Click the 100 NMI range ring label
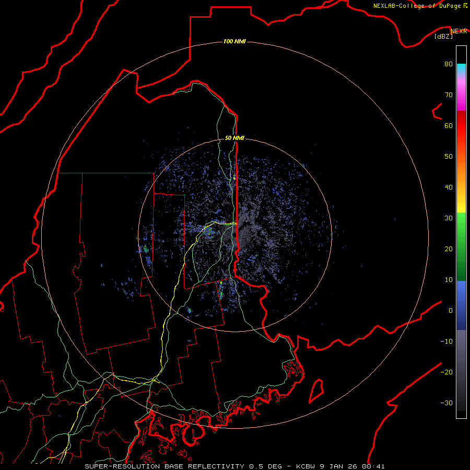 [x=234, y=41]
